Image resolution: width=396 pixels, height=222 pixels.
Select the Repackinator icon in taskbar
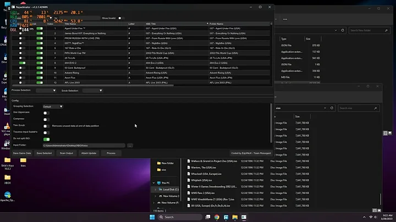[244, 217]
